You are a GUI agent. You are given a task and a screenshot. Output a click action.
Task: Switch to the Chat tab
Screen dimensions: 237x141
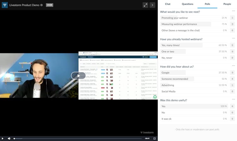coord(167,4)
